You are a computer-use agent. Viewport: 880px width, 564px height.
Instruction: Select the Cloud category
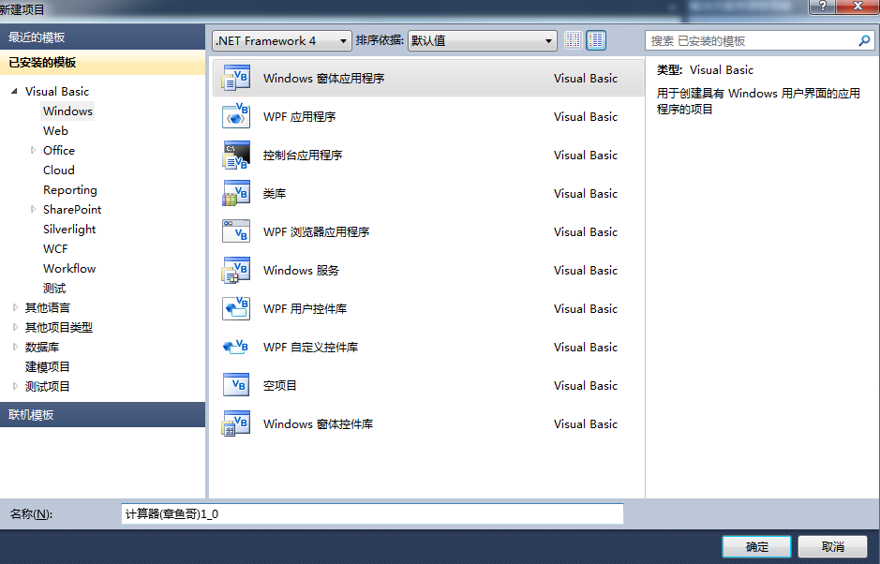click(59, 170)
